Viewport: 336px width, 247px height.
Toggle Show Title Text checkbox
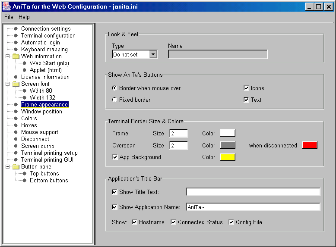tap(114, 192)
